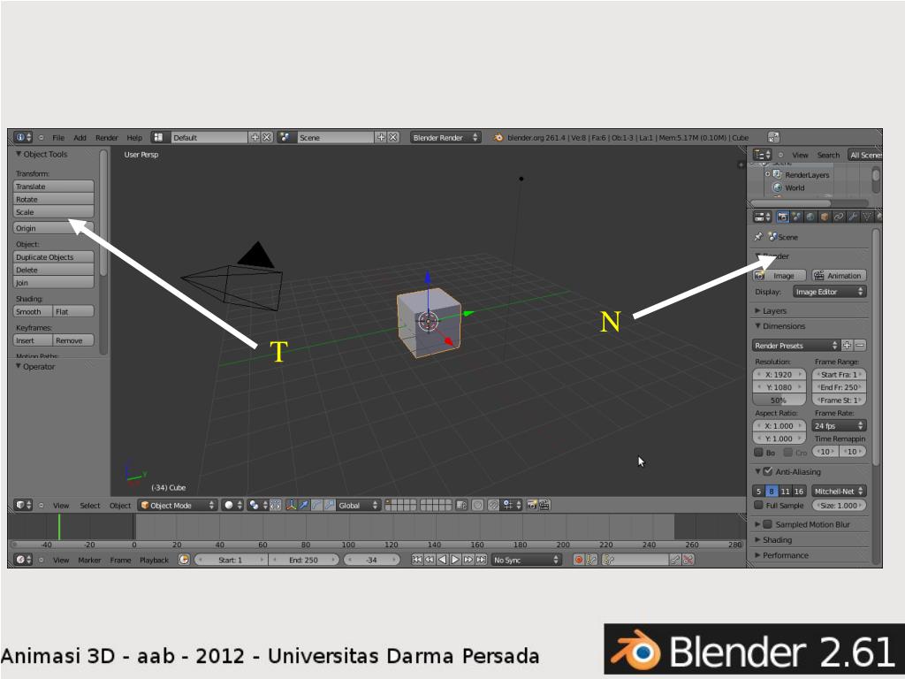Open the Mitchell-Net filter dropdown
Screen dimensions: 905x679
840,492
